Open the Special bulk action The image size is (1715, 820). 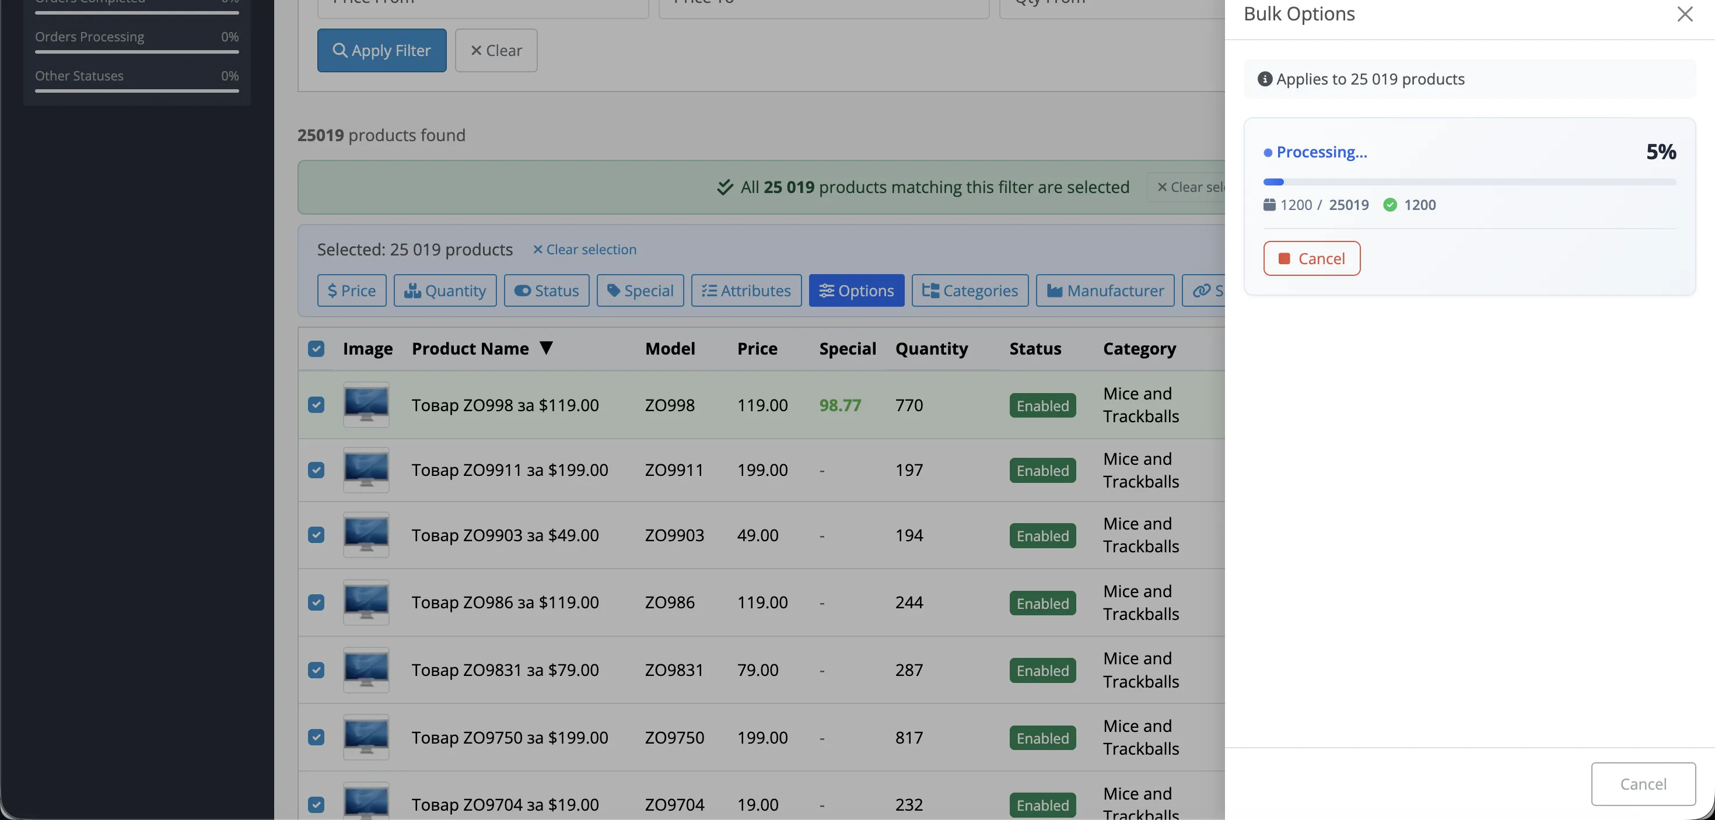point(640,291)
